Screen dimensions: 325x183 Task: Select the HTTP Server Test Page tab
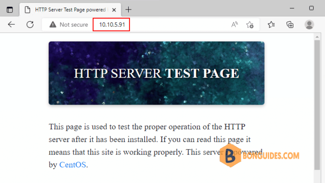pos(65,10)
